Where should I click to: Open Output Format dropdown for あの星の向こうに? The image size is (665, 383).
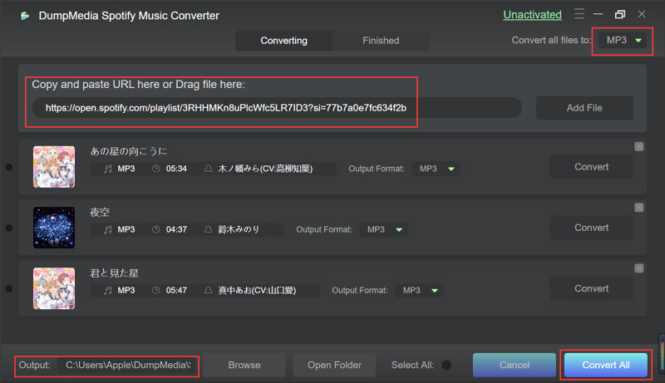(x=436, y=169)
